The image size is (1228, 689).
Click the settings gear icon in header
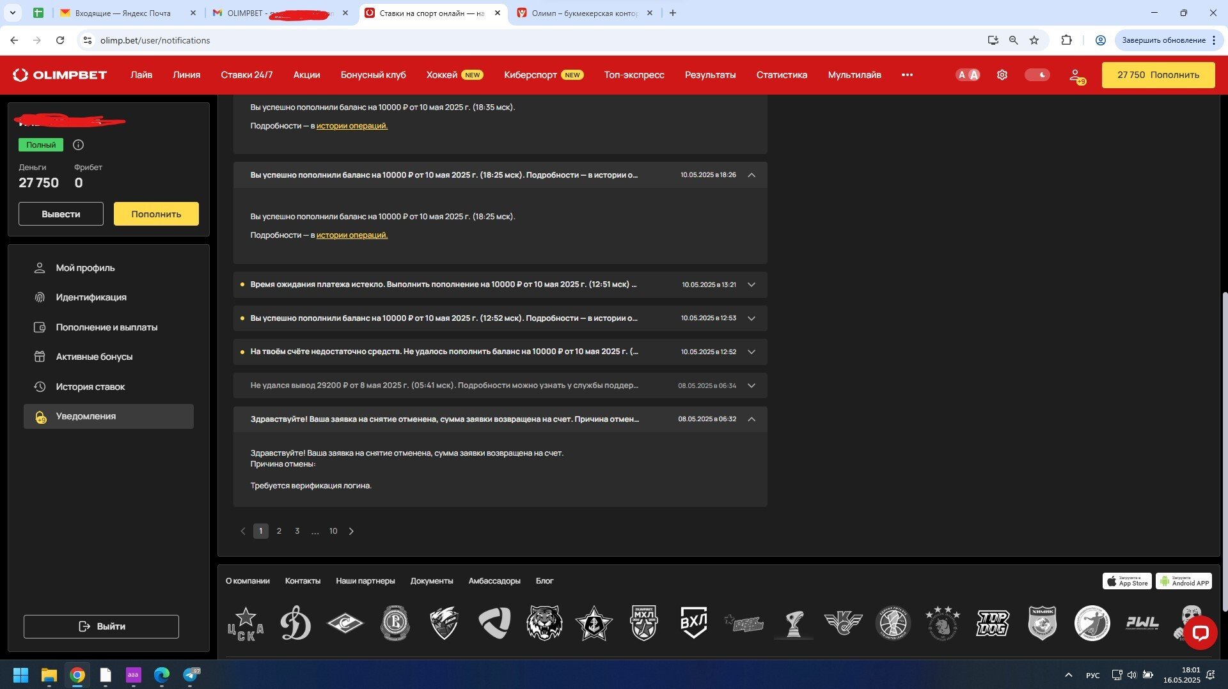tap(1002, 75)
